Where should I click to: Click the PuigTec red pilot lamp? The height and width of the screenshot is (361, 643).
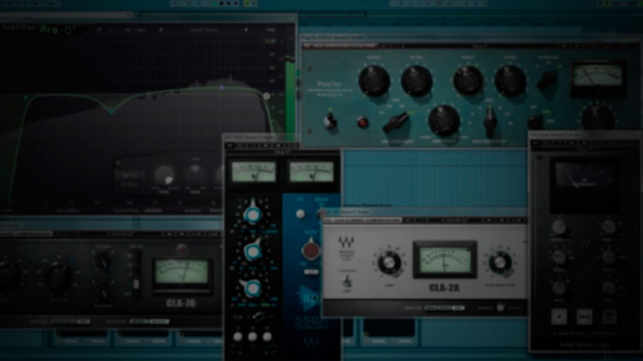362,122
